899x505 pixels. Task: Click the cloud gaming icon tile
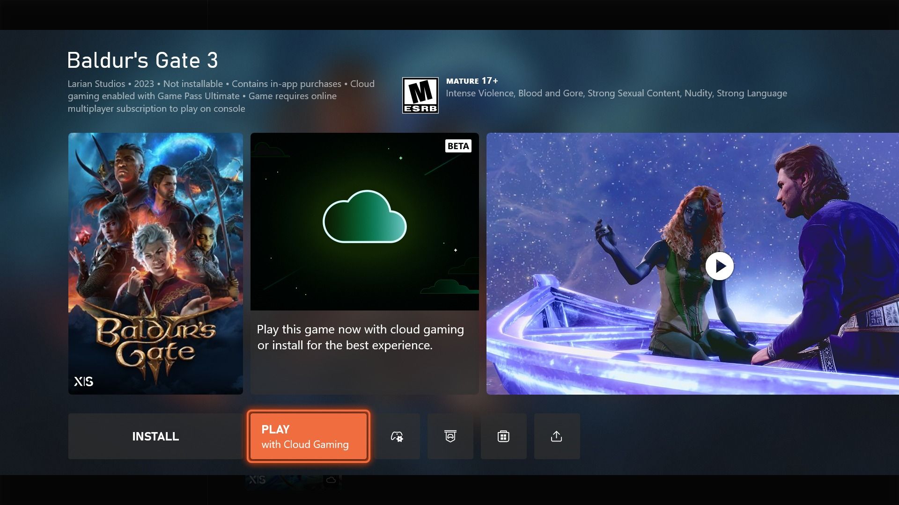coord(364,221)
